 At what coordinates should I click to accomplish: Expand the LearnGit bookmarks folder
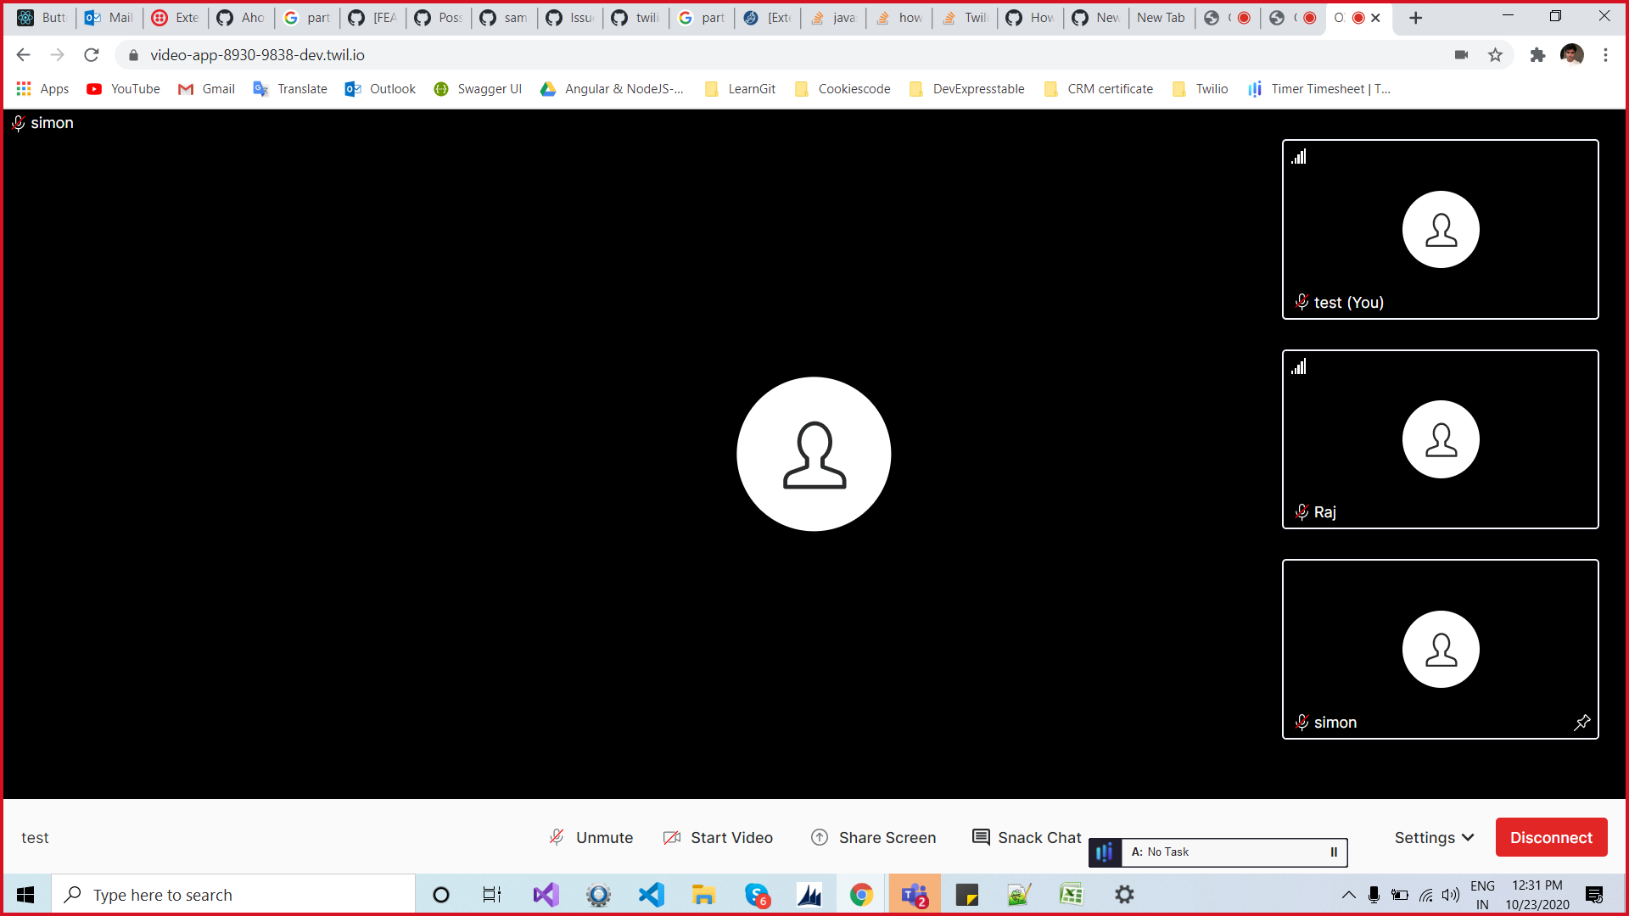[740, 88]
